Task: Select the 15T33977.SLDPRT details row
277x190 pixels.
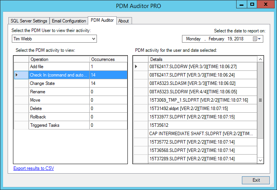Action: [195, 117]
